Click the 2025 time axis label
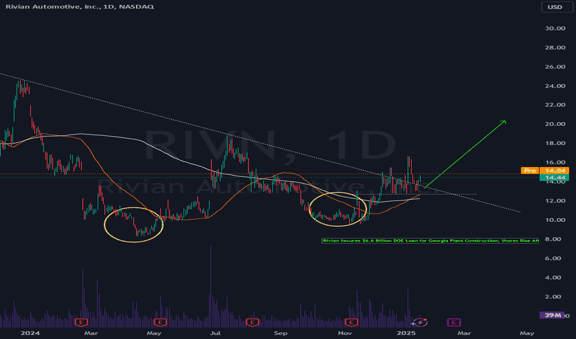576x339 pixels. [406, 333]
